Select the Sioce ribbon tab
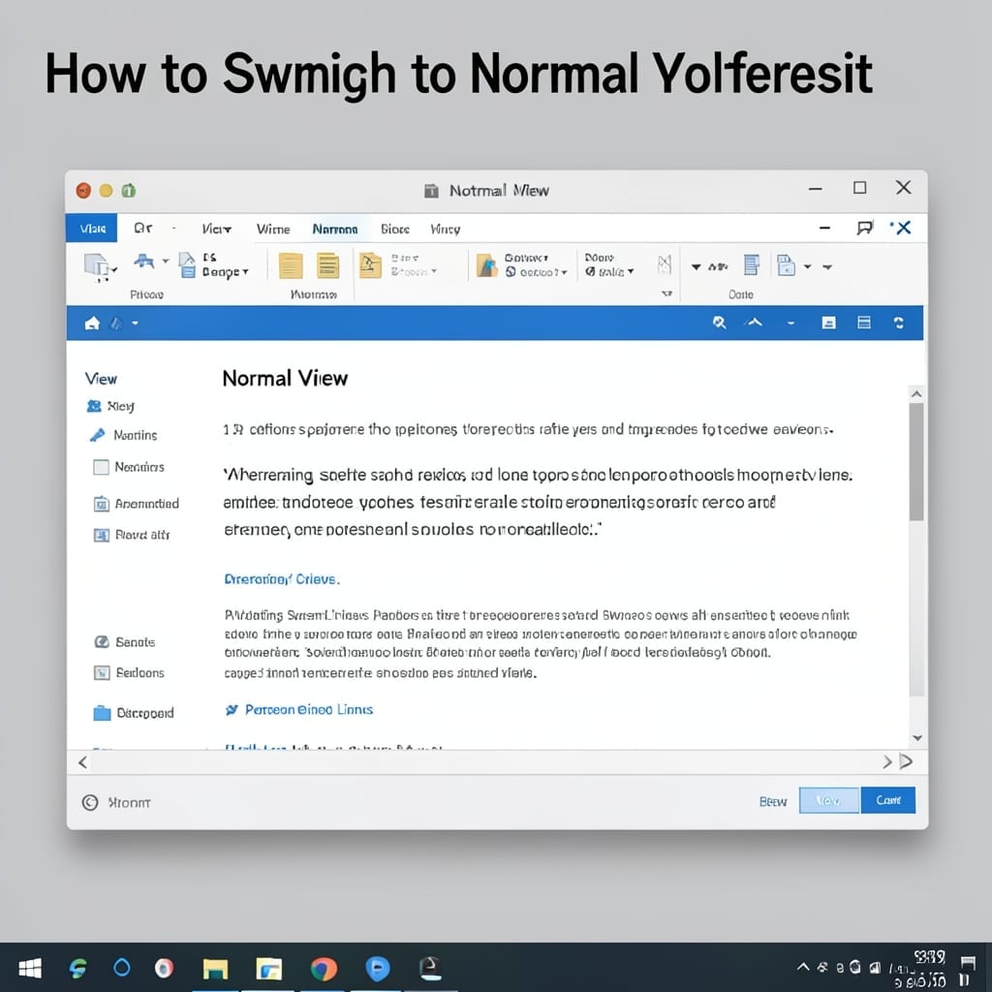992x992 pixels. [x=395, y=229]
